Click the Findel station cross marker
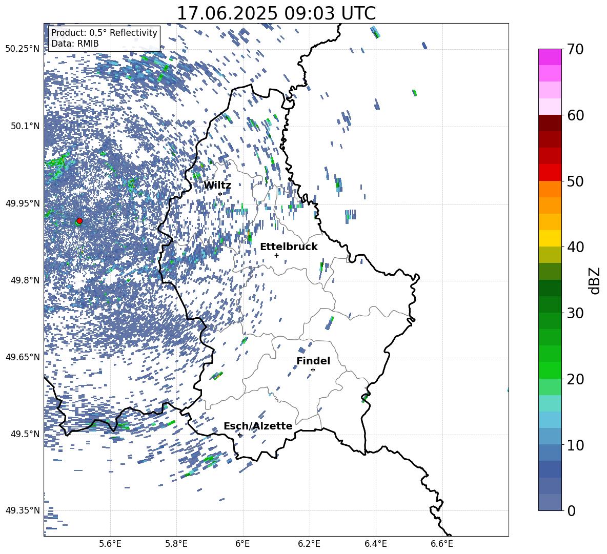 (313, 370)
